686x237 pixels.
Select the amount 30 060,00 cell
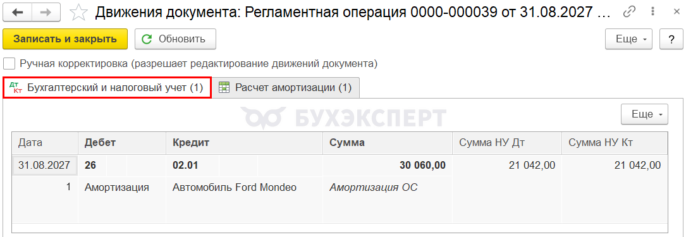coord(388,166)
